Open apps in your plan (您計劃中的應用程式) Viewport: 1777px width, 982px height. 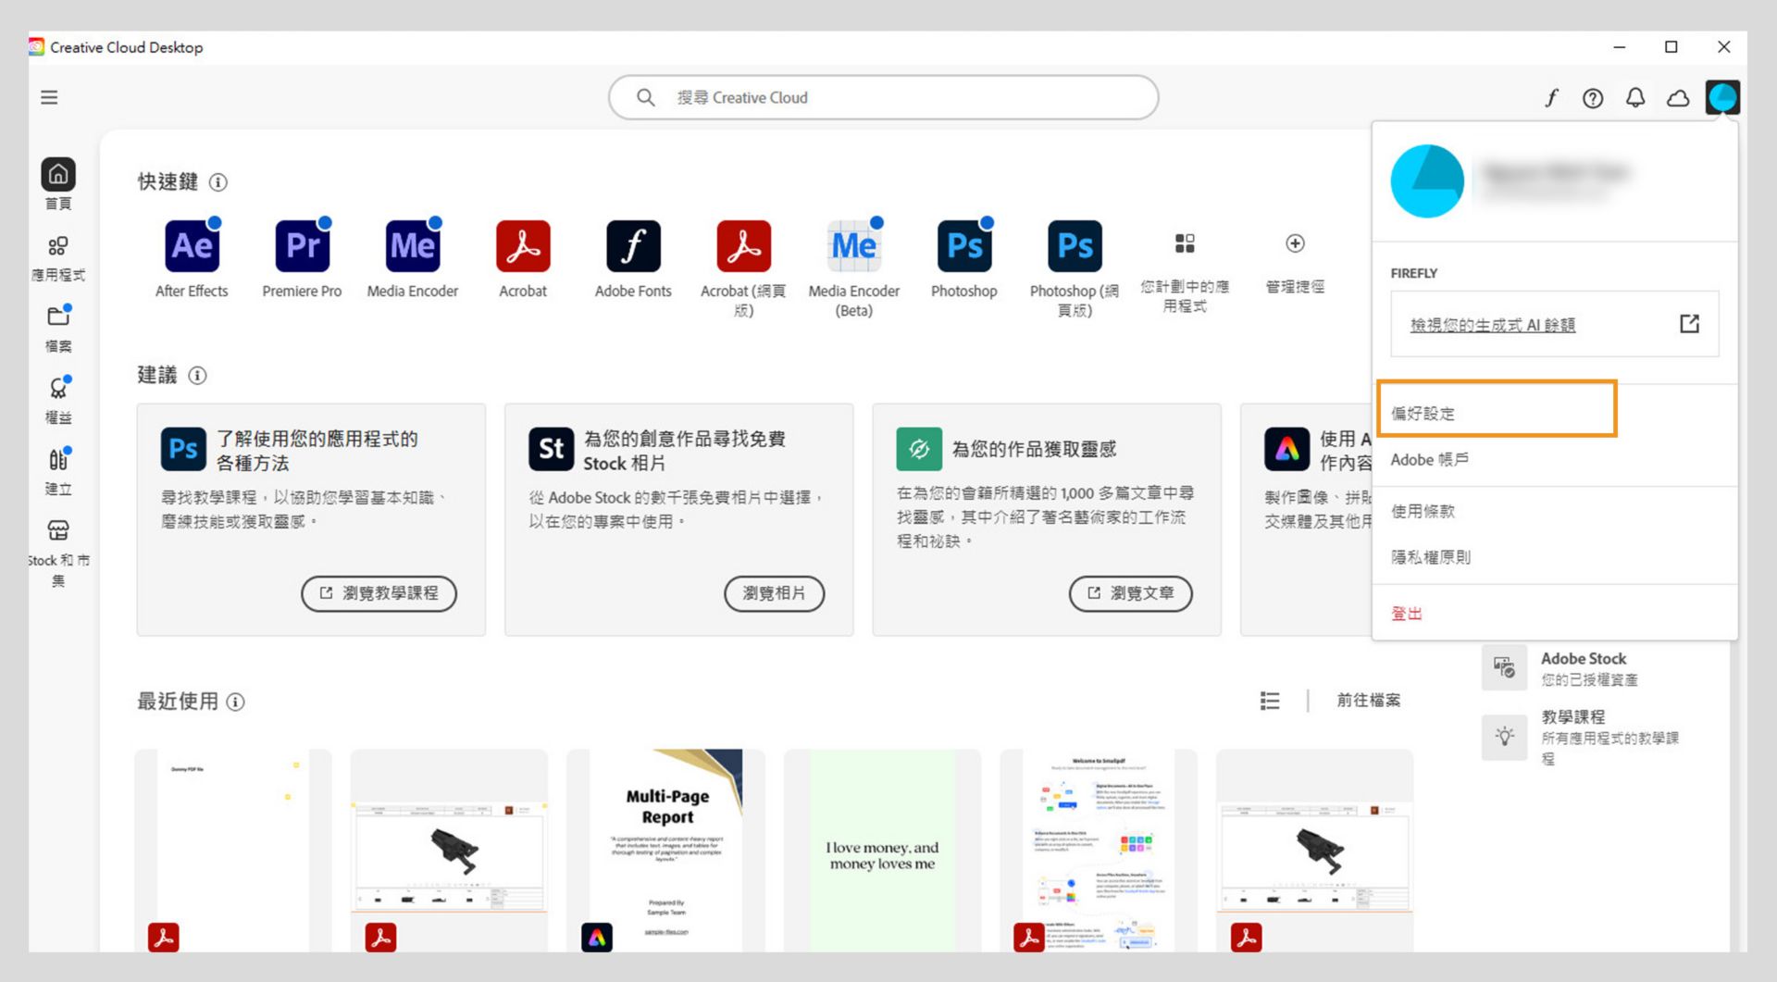pos(1185,272)
